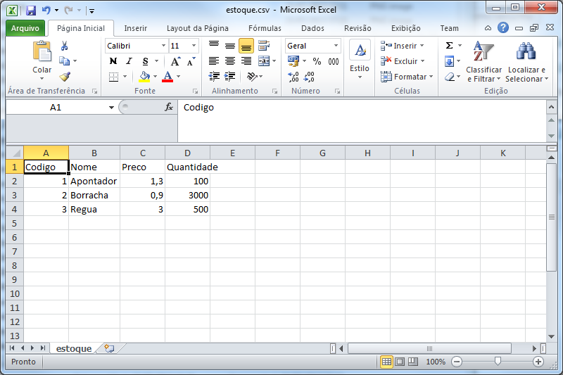Click the Increase Font Size icon
Viewport: 563px width, 375px height.
tap(176, 61)
